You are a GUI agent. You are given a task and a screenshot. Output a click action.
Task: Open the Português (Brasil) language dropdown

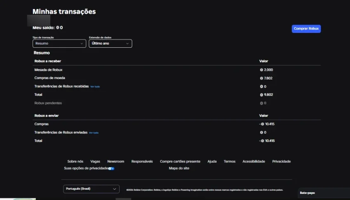pyautogui.click(x=91, y=189)
